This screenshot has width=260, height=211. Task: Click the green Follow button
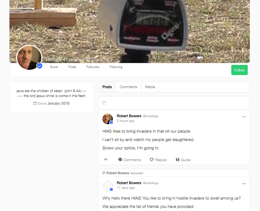coord(239,70)
